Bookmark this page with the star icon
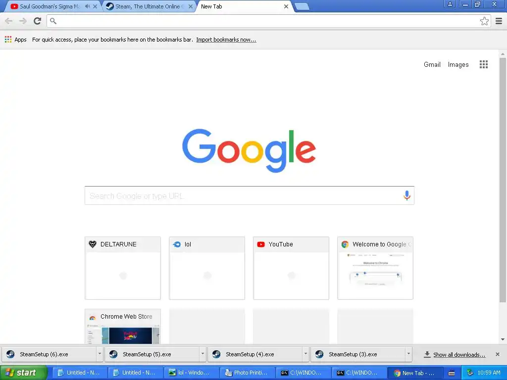The height and width of the screenshot is (380, 507). coord(484,21)
